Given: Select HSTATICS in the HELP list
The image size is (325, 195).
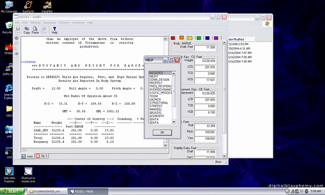Looking at the screenshot, I should (x=160, y=73).
